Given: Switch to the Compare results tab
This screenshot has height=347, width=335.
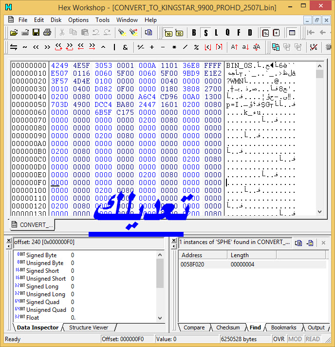Looking at the screenshot, I should click(194, 327).
